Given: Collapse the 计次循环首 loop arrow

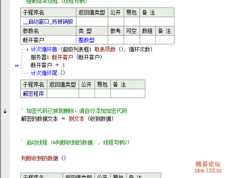Looking at the screenshot, I should point(27,50).
